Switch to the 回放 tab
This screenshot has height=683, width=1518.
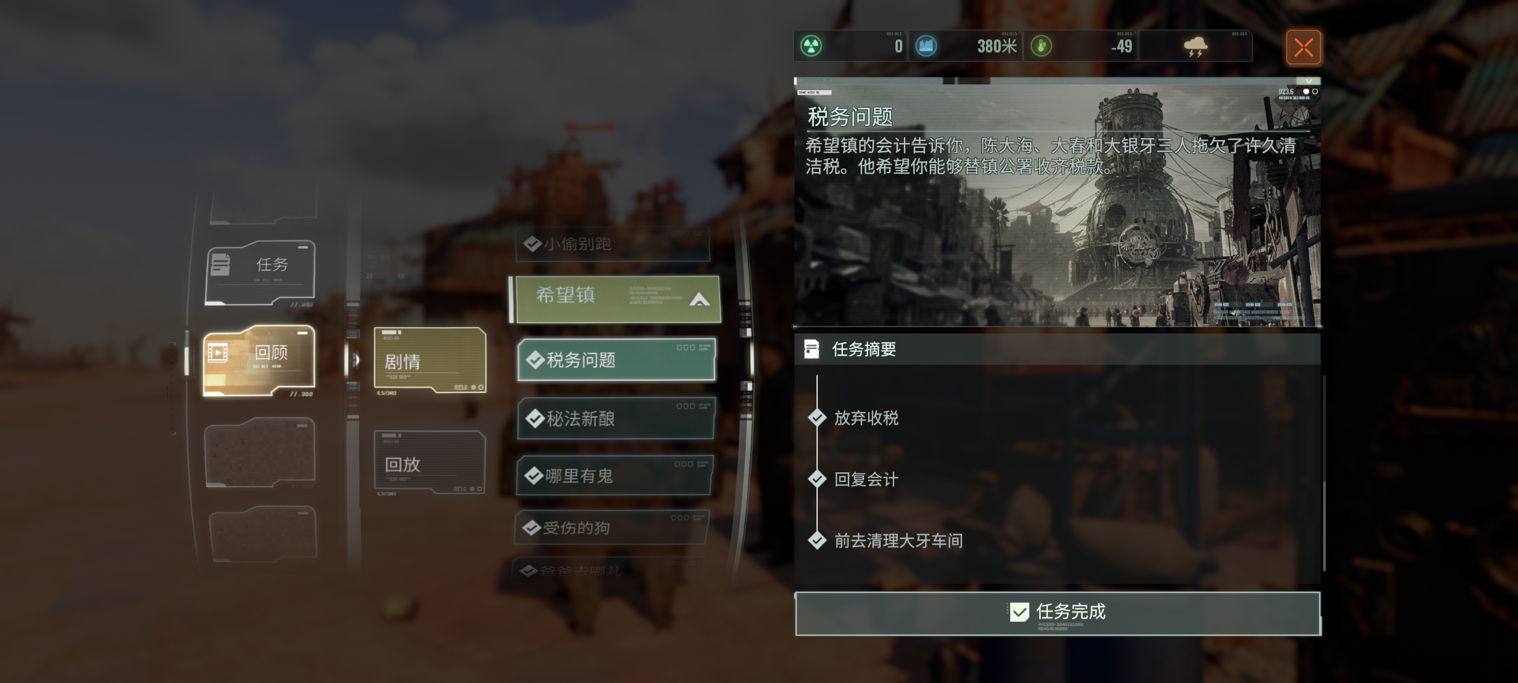[430, 462]
